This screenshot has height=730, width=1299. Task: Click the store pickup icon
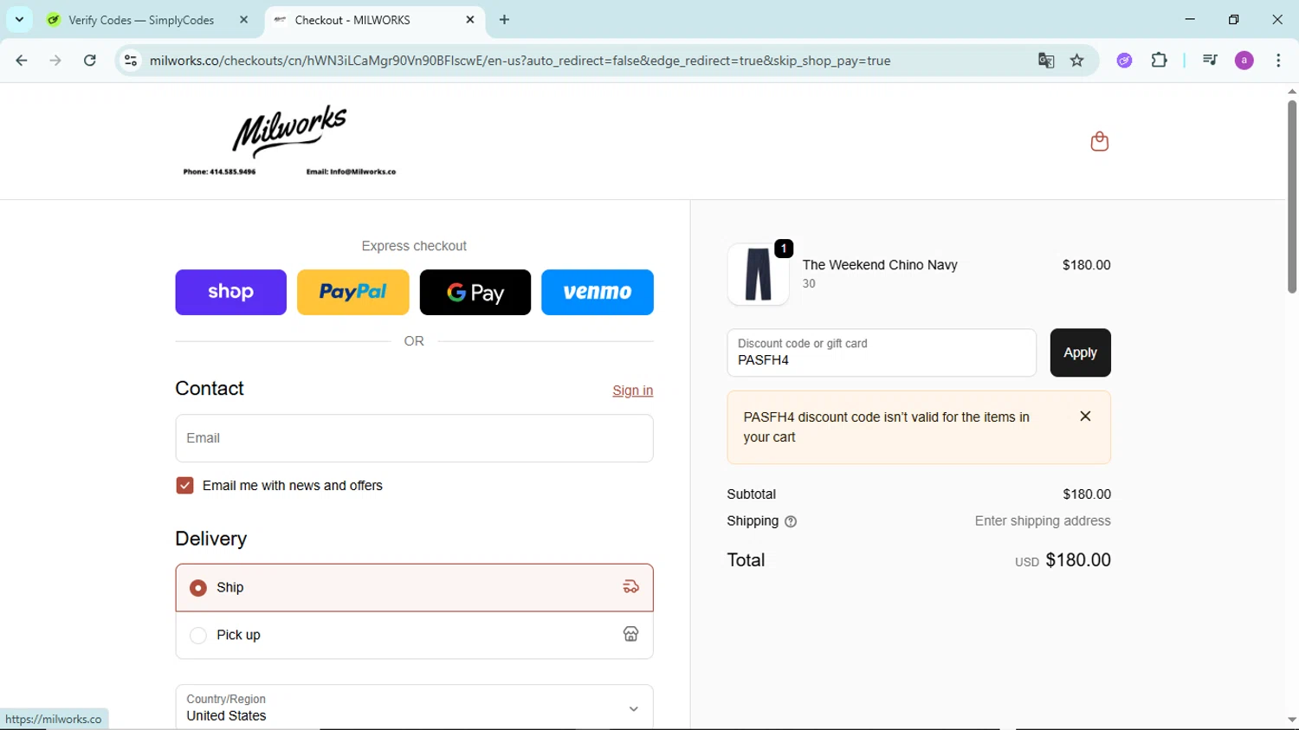[630, 635]
